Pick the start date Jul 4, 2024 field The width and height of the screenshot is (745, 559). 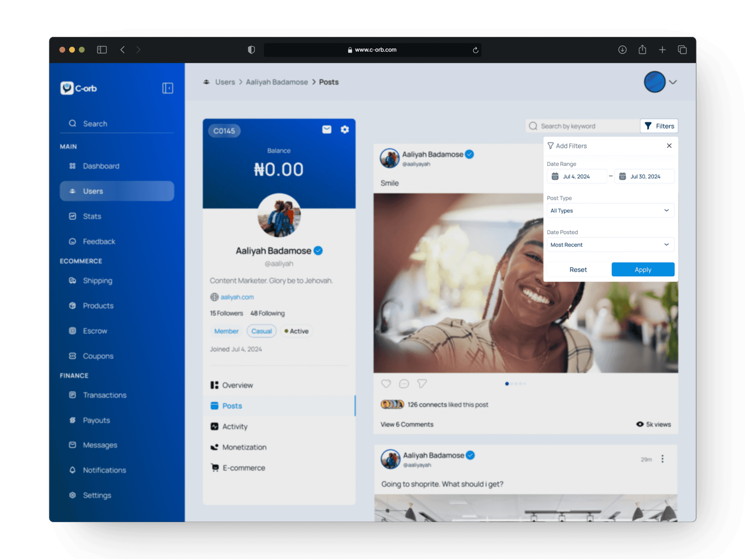tap(577, 176)
